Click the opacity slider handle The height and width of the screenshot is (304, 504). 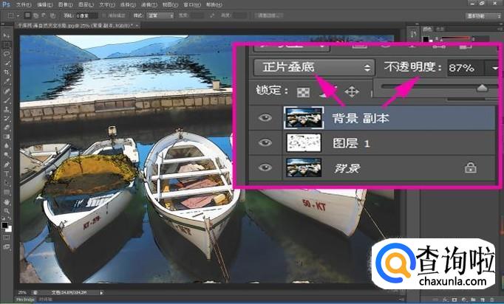(483, 88)
